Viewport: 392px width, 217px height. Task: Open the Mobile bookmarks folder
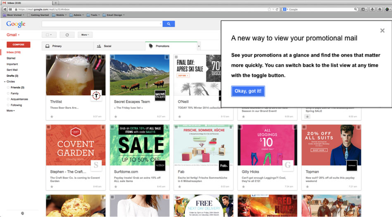pyautogui.click(x=59, y=15)
